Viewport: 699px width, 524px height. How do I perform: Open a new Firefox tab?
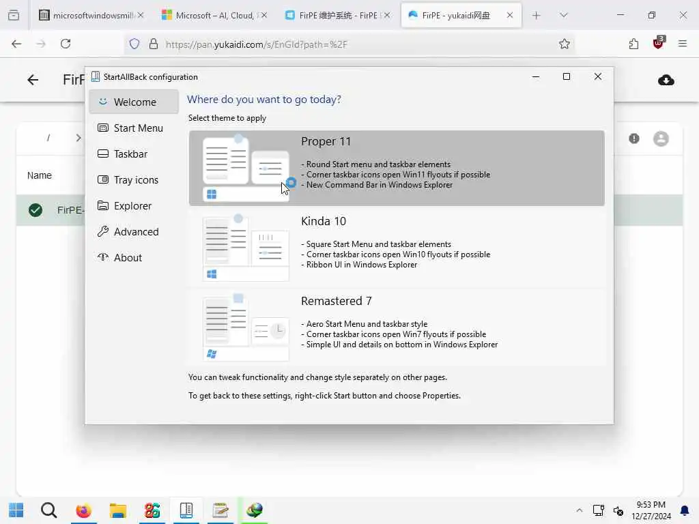point(537,15)
